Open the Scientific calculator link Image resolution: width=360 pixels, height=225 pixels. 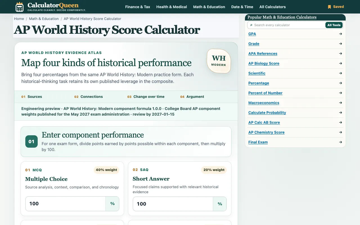[x=257, y=73]
